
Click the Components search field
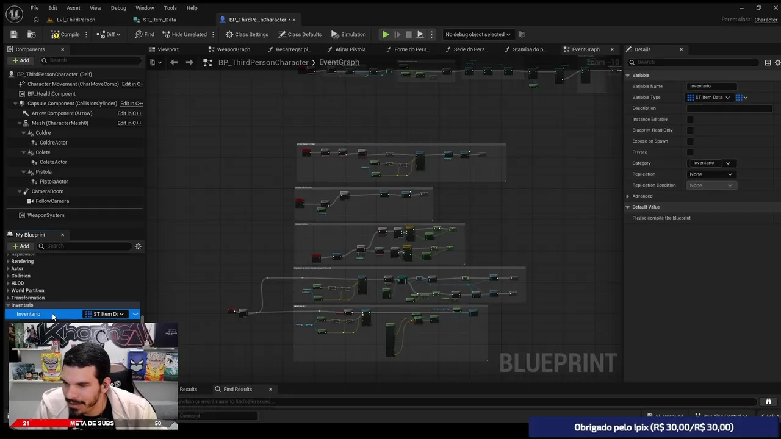pyautogui.click(x=92, y=60)
